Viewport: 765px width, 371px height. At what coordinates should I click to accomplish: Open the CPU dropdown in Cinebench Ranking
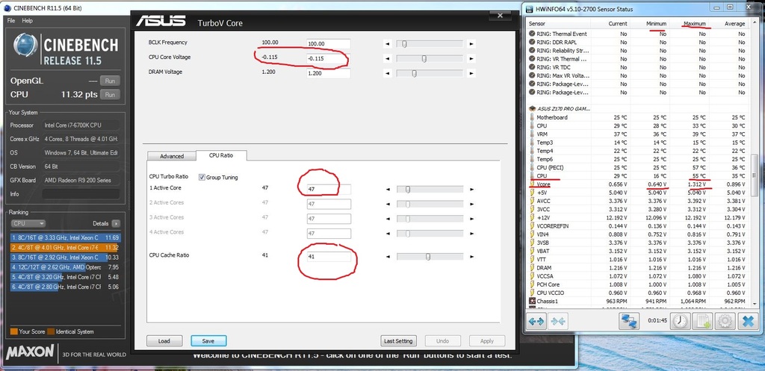[x=28, y=223]
